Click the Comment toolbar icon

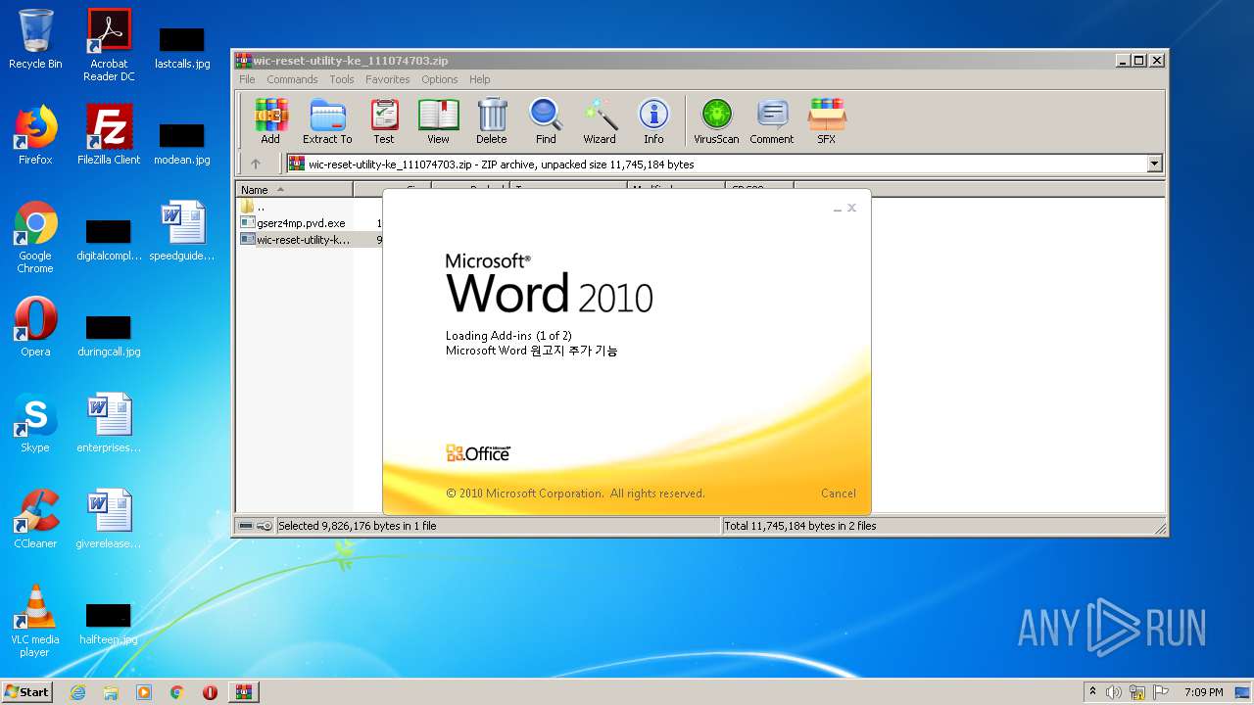tap(772, 121)
